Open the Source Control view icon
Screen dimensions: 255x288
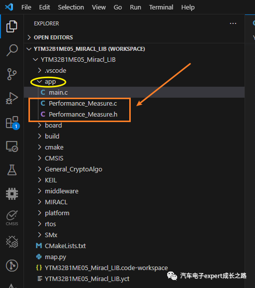(x=12, y=74)
